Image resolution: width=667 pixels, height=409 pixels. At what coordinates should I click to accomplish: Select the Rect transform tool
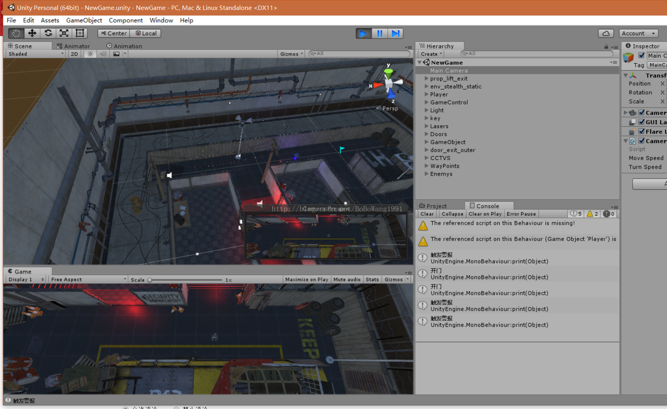[x=80, y=33]
